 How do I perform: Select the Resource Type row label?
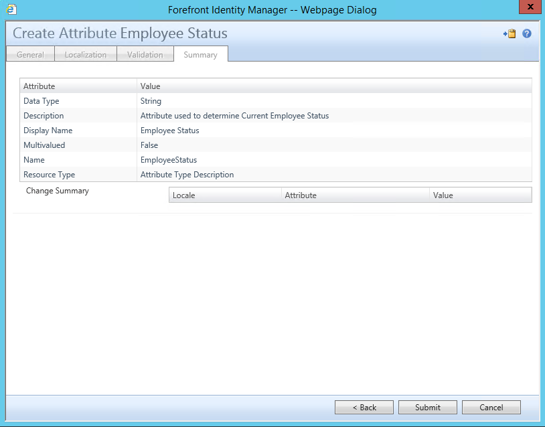(49, 175)
